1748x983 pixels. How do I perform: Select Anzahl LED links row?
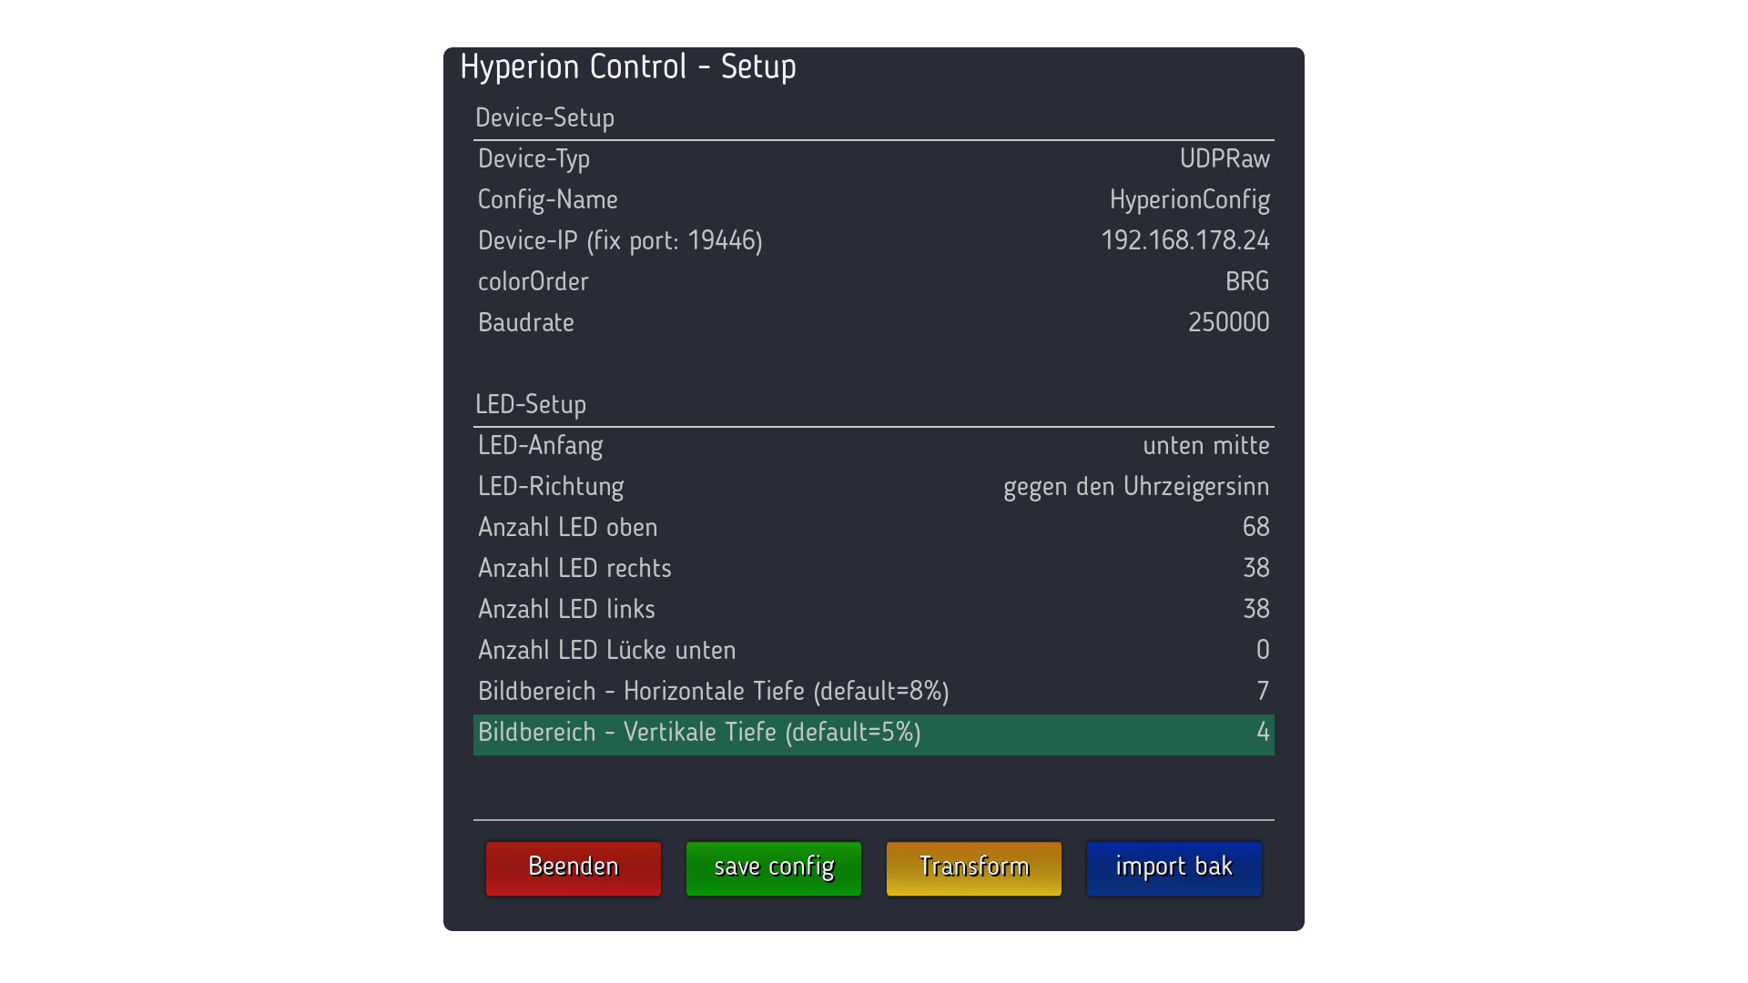(x=872, y=610)
